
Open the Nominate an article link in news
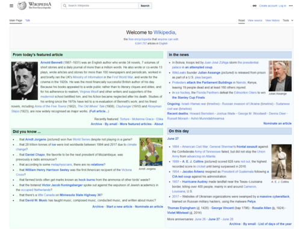tap(278, 124)
